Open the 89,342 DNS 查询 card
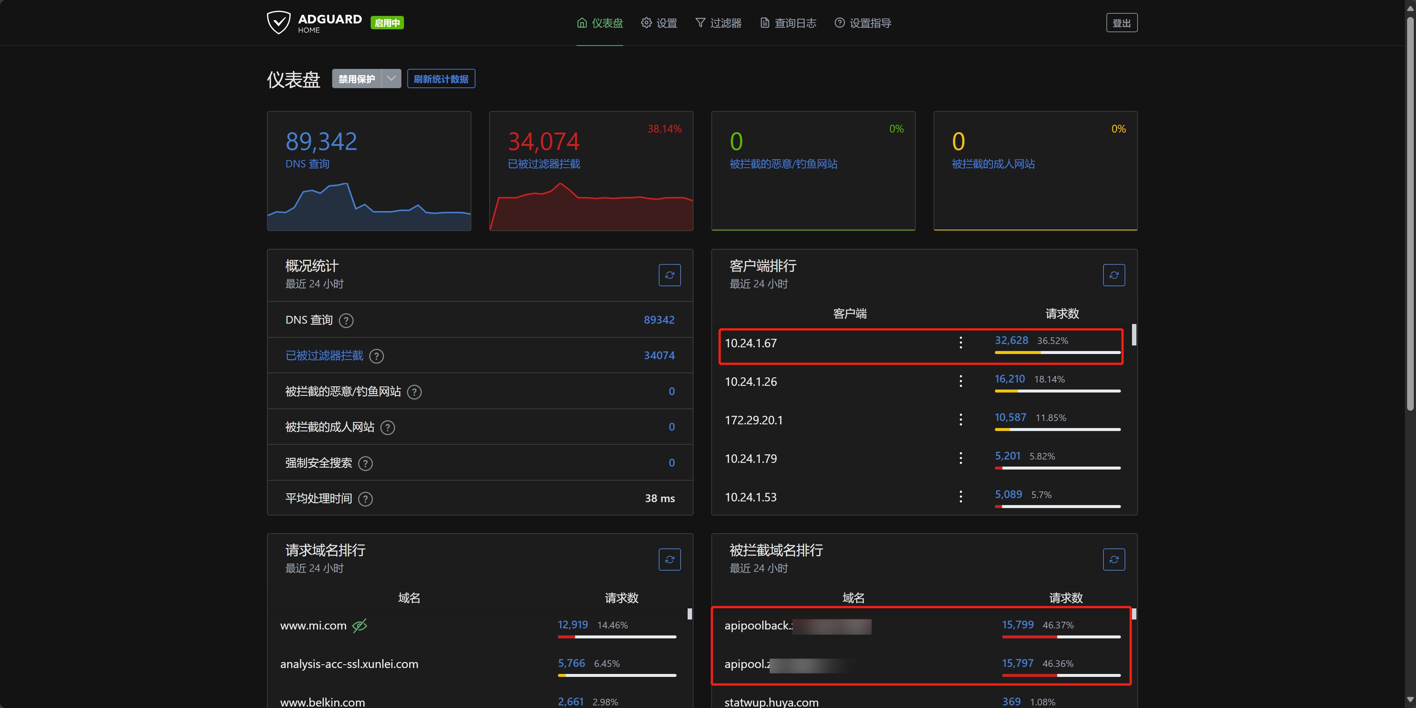1416x708 pixels. (369, 171)
